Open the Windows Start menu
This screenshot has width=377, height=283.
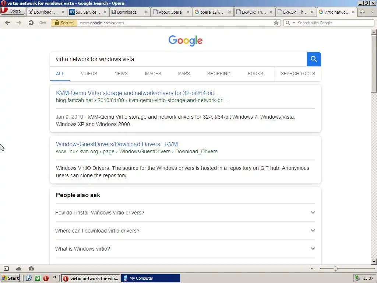[x=10, y=278]
